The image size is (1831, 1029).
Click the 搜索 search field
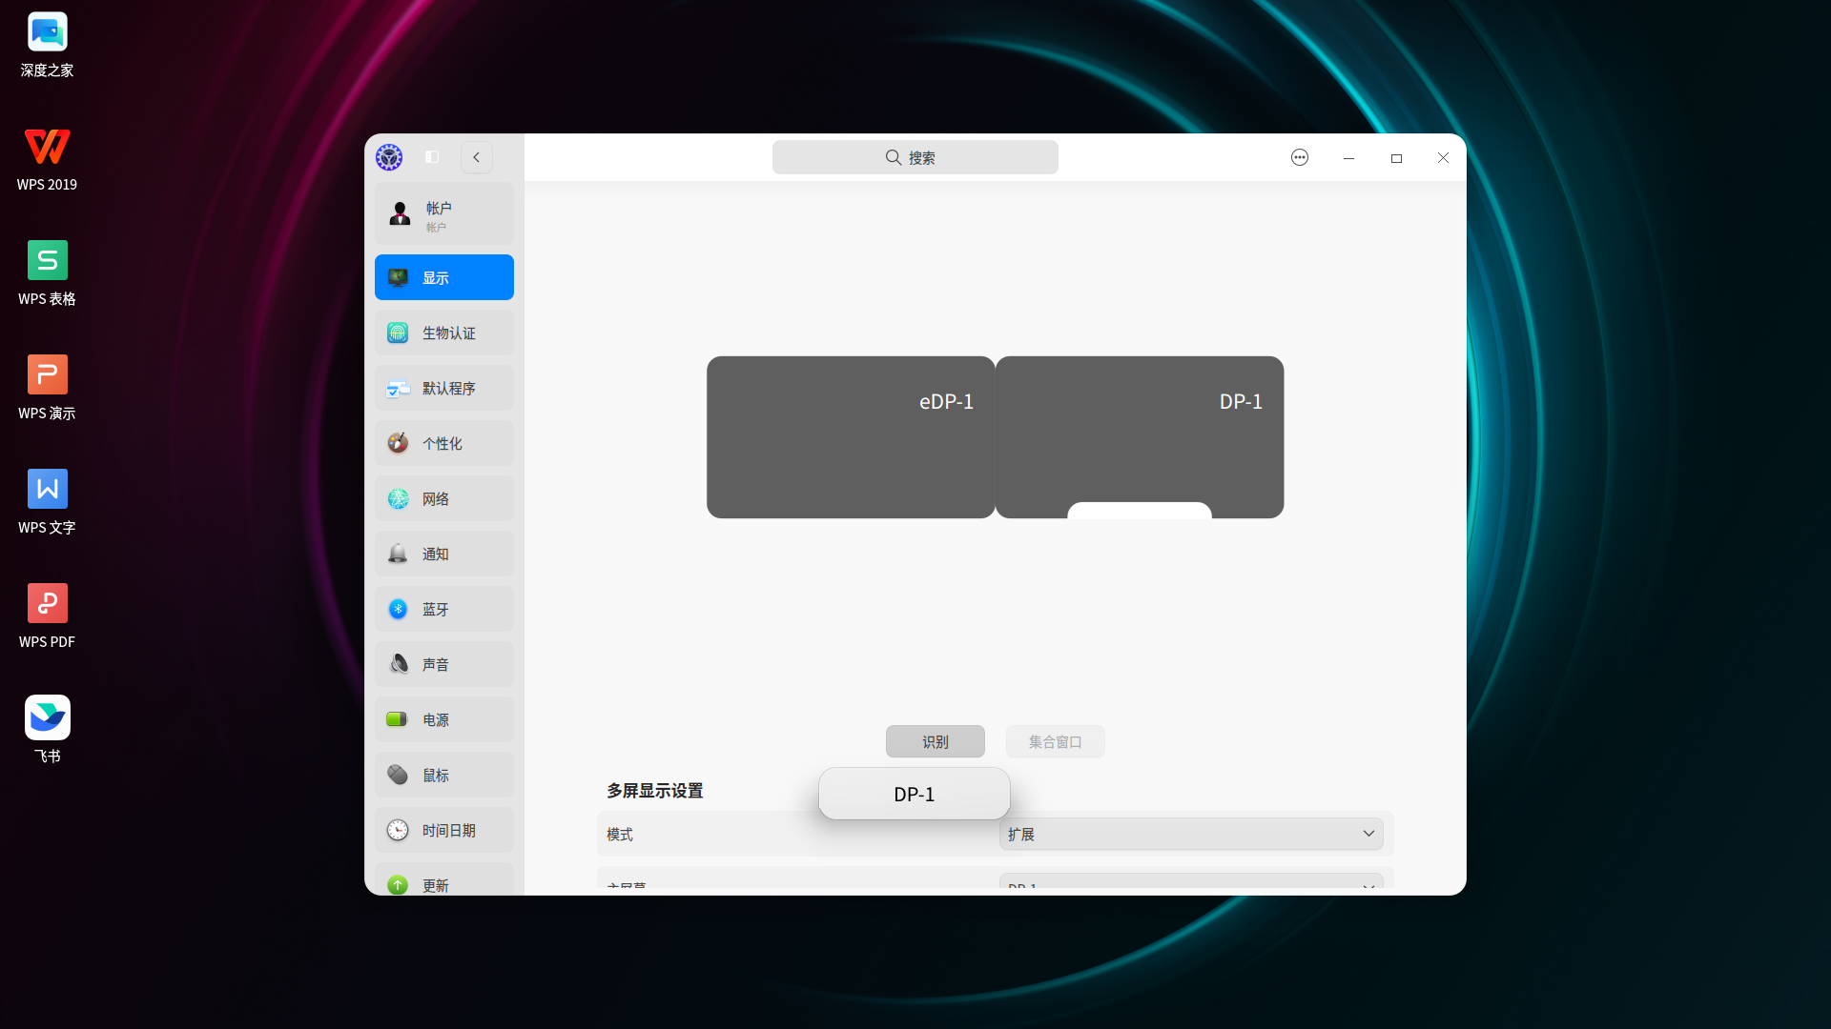coord(915,157)
